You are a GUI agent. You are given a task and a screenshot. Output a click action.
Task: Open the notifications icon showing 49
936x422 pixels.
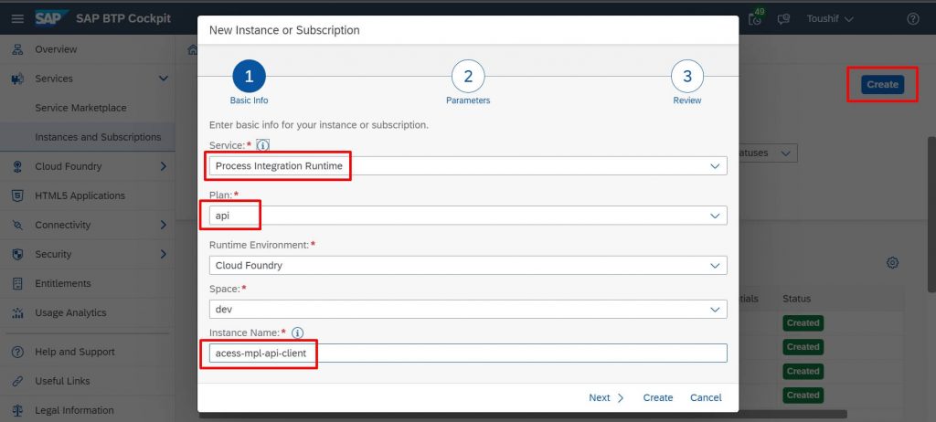[756, 17]
